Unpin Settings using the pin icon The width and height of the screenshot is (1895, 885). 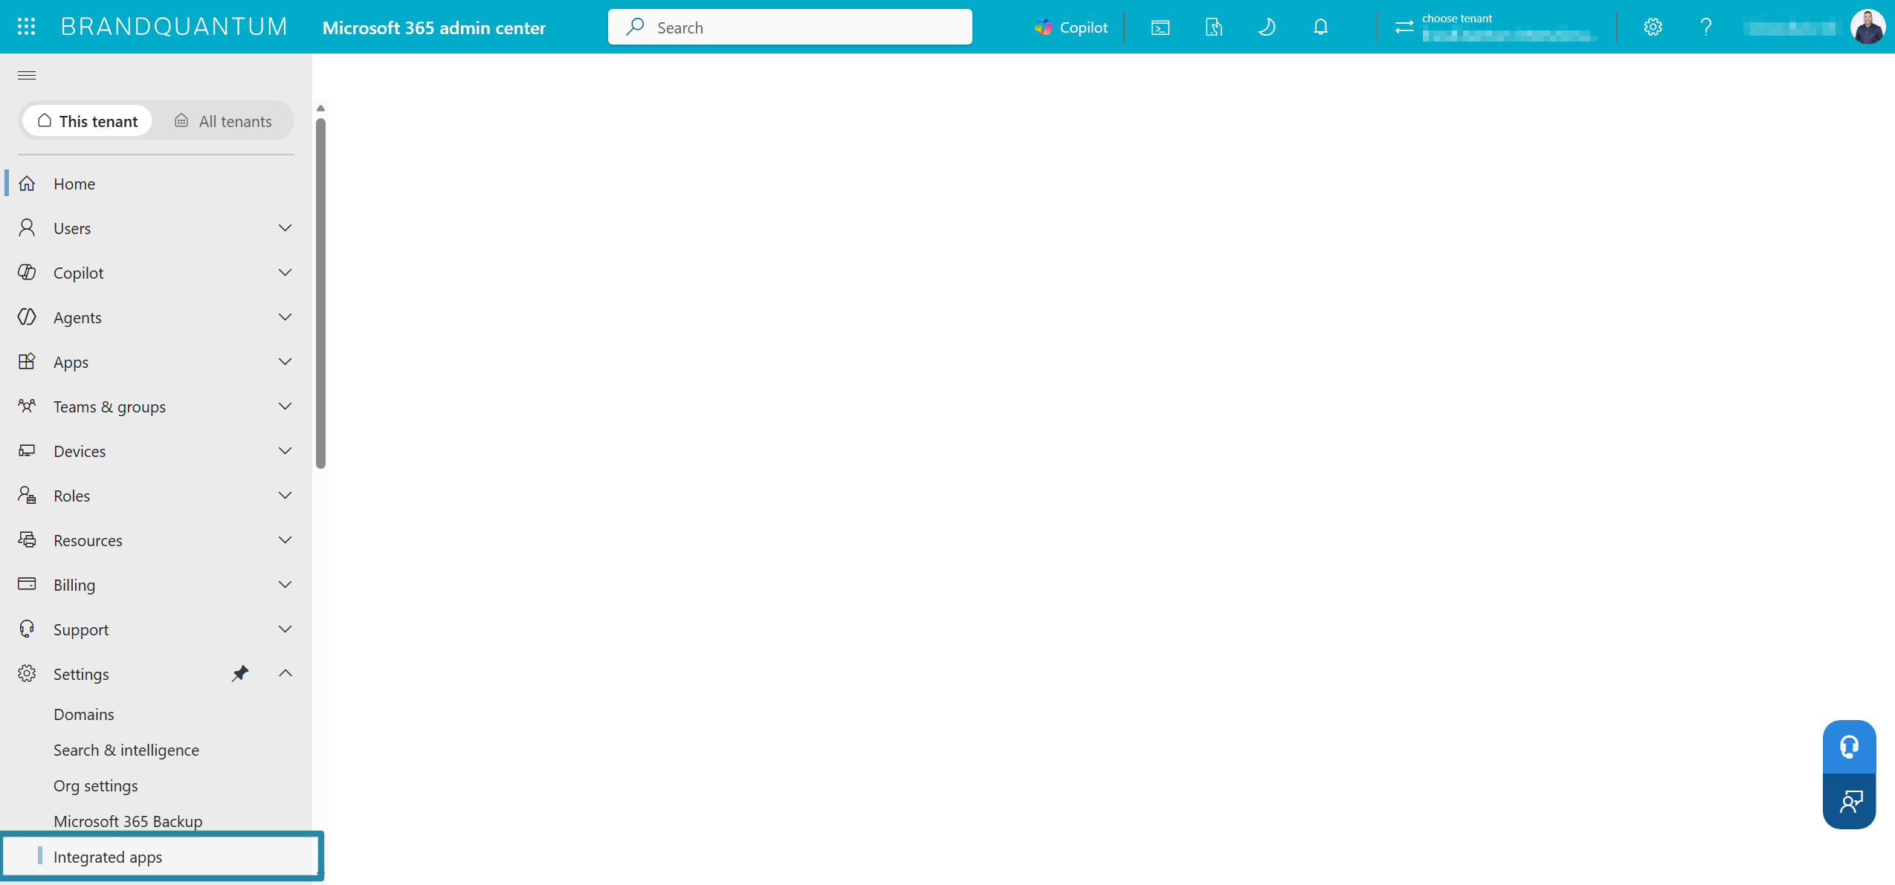[239, 673]
